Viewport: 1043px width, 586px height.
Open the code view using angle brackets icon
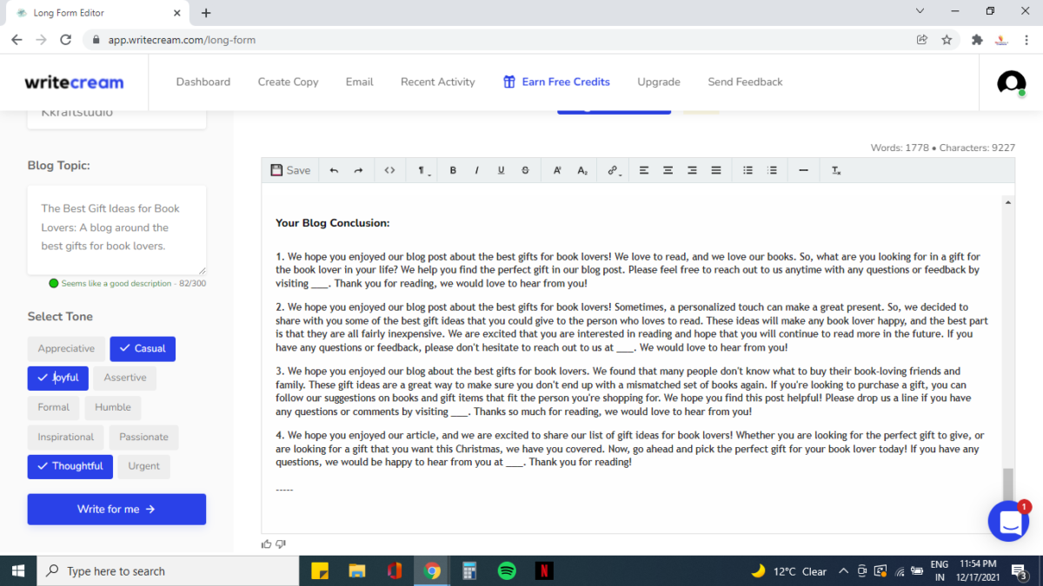pyautogui.click(x=389, y=169)
